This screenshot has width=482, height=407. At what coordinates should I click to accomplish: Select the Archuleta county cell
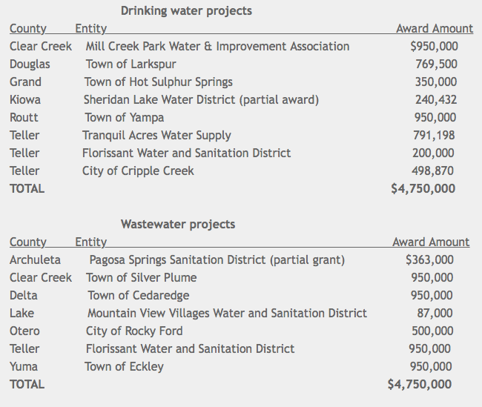pyautogui.click(x=36, y=260)
